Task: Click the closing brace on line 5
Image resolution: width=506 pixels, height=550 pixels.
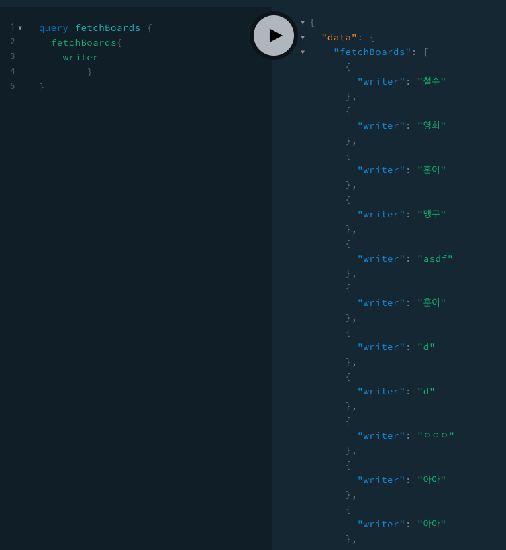Action: pos(42,87)
